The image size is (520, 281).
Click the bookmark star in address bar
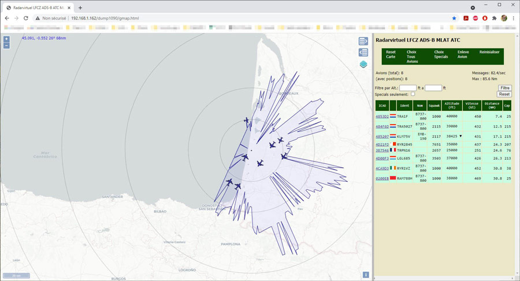454,18
